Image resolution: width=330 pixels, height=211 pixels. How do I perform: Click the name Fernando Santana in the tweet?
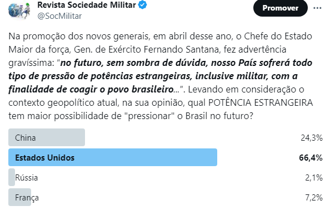[x=182, y=50]
